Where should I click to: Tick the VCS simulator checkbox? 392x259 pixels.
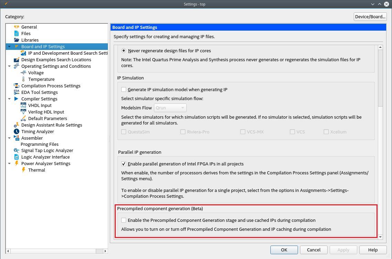click(292, 132)
